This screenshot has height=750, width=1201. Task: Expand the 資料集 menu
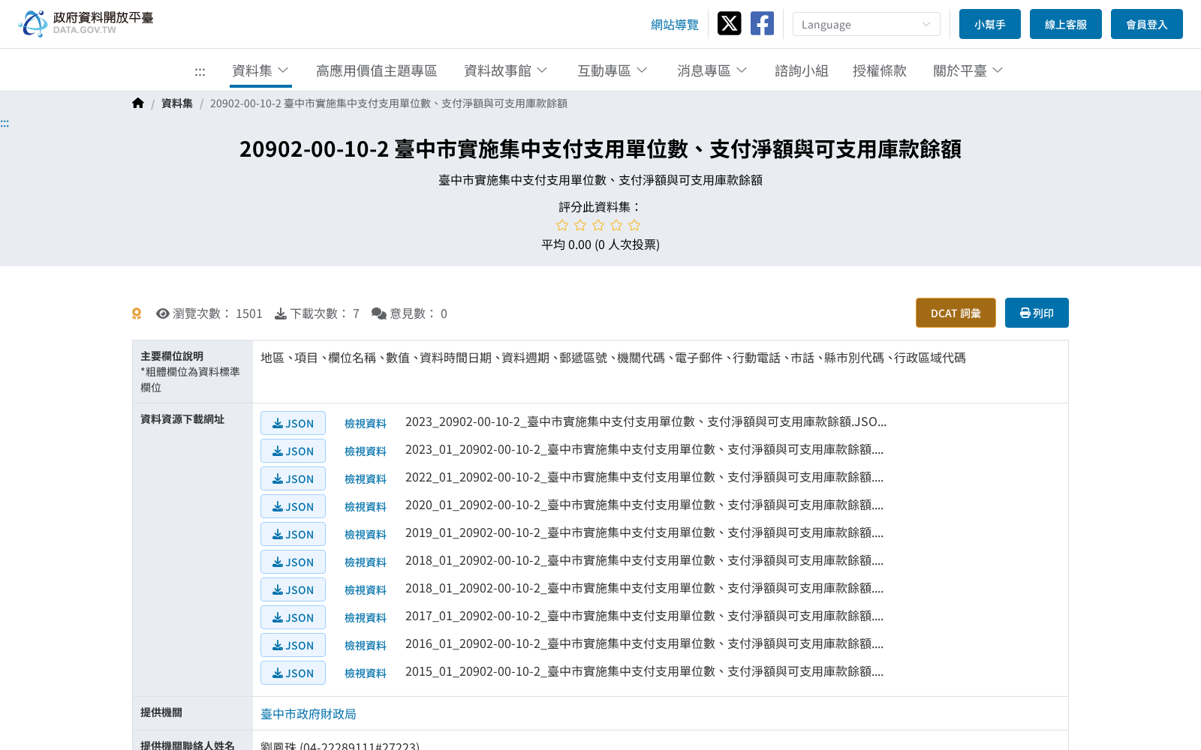tap(260, 70)
